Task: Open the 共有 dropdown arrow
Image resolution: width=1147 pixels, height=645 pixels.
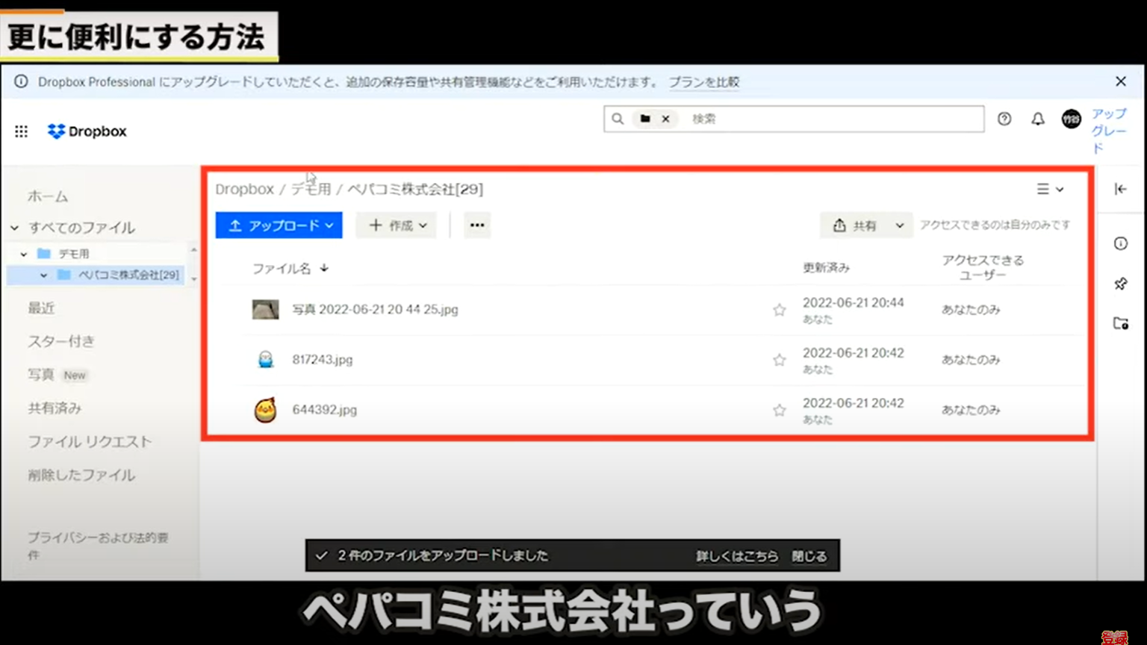Action: click(900, 225)
